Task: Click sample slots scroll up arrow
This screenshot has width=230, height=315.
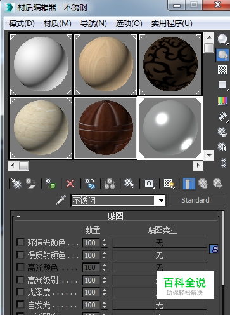Action: pyautogui.click(x=209, y=37)
